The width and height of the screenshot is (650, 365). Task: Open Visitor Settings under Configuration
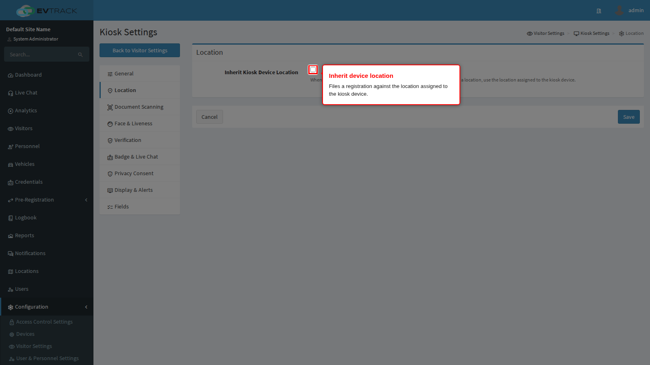pos(34,346)
